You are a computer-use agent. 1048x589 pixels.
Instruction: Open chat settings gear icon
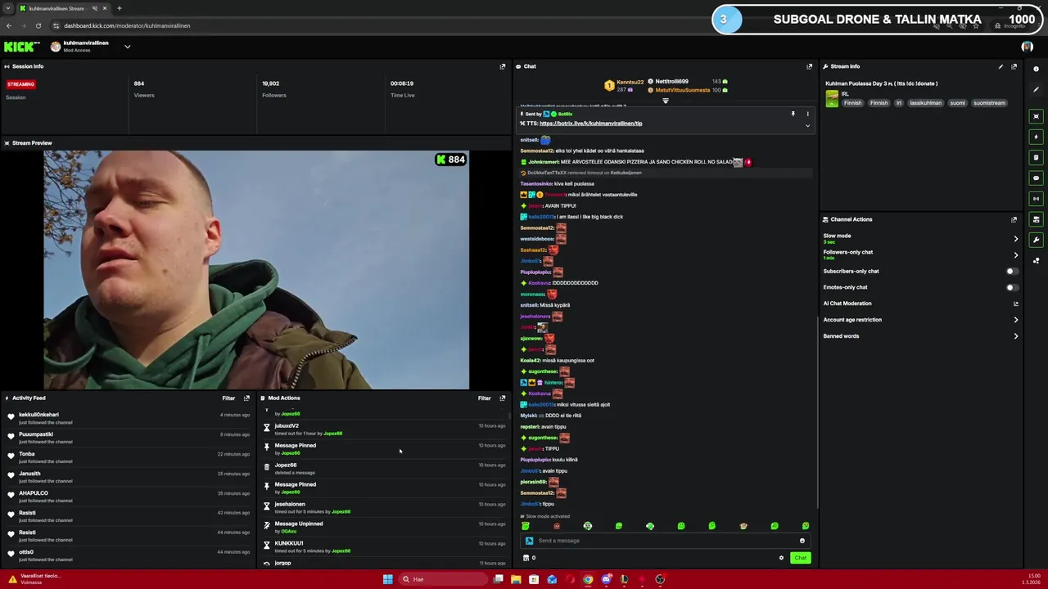[781, 558]
